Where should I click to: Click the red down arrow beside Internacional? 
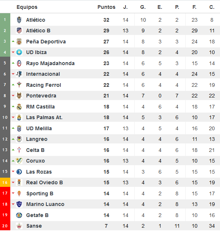13,74
